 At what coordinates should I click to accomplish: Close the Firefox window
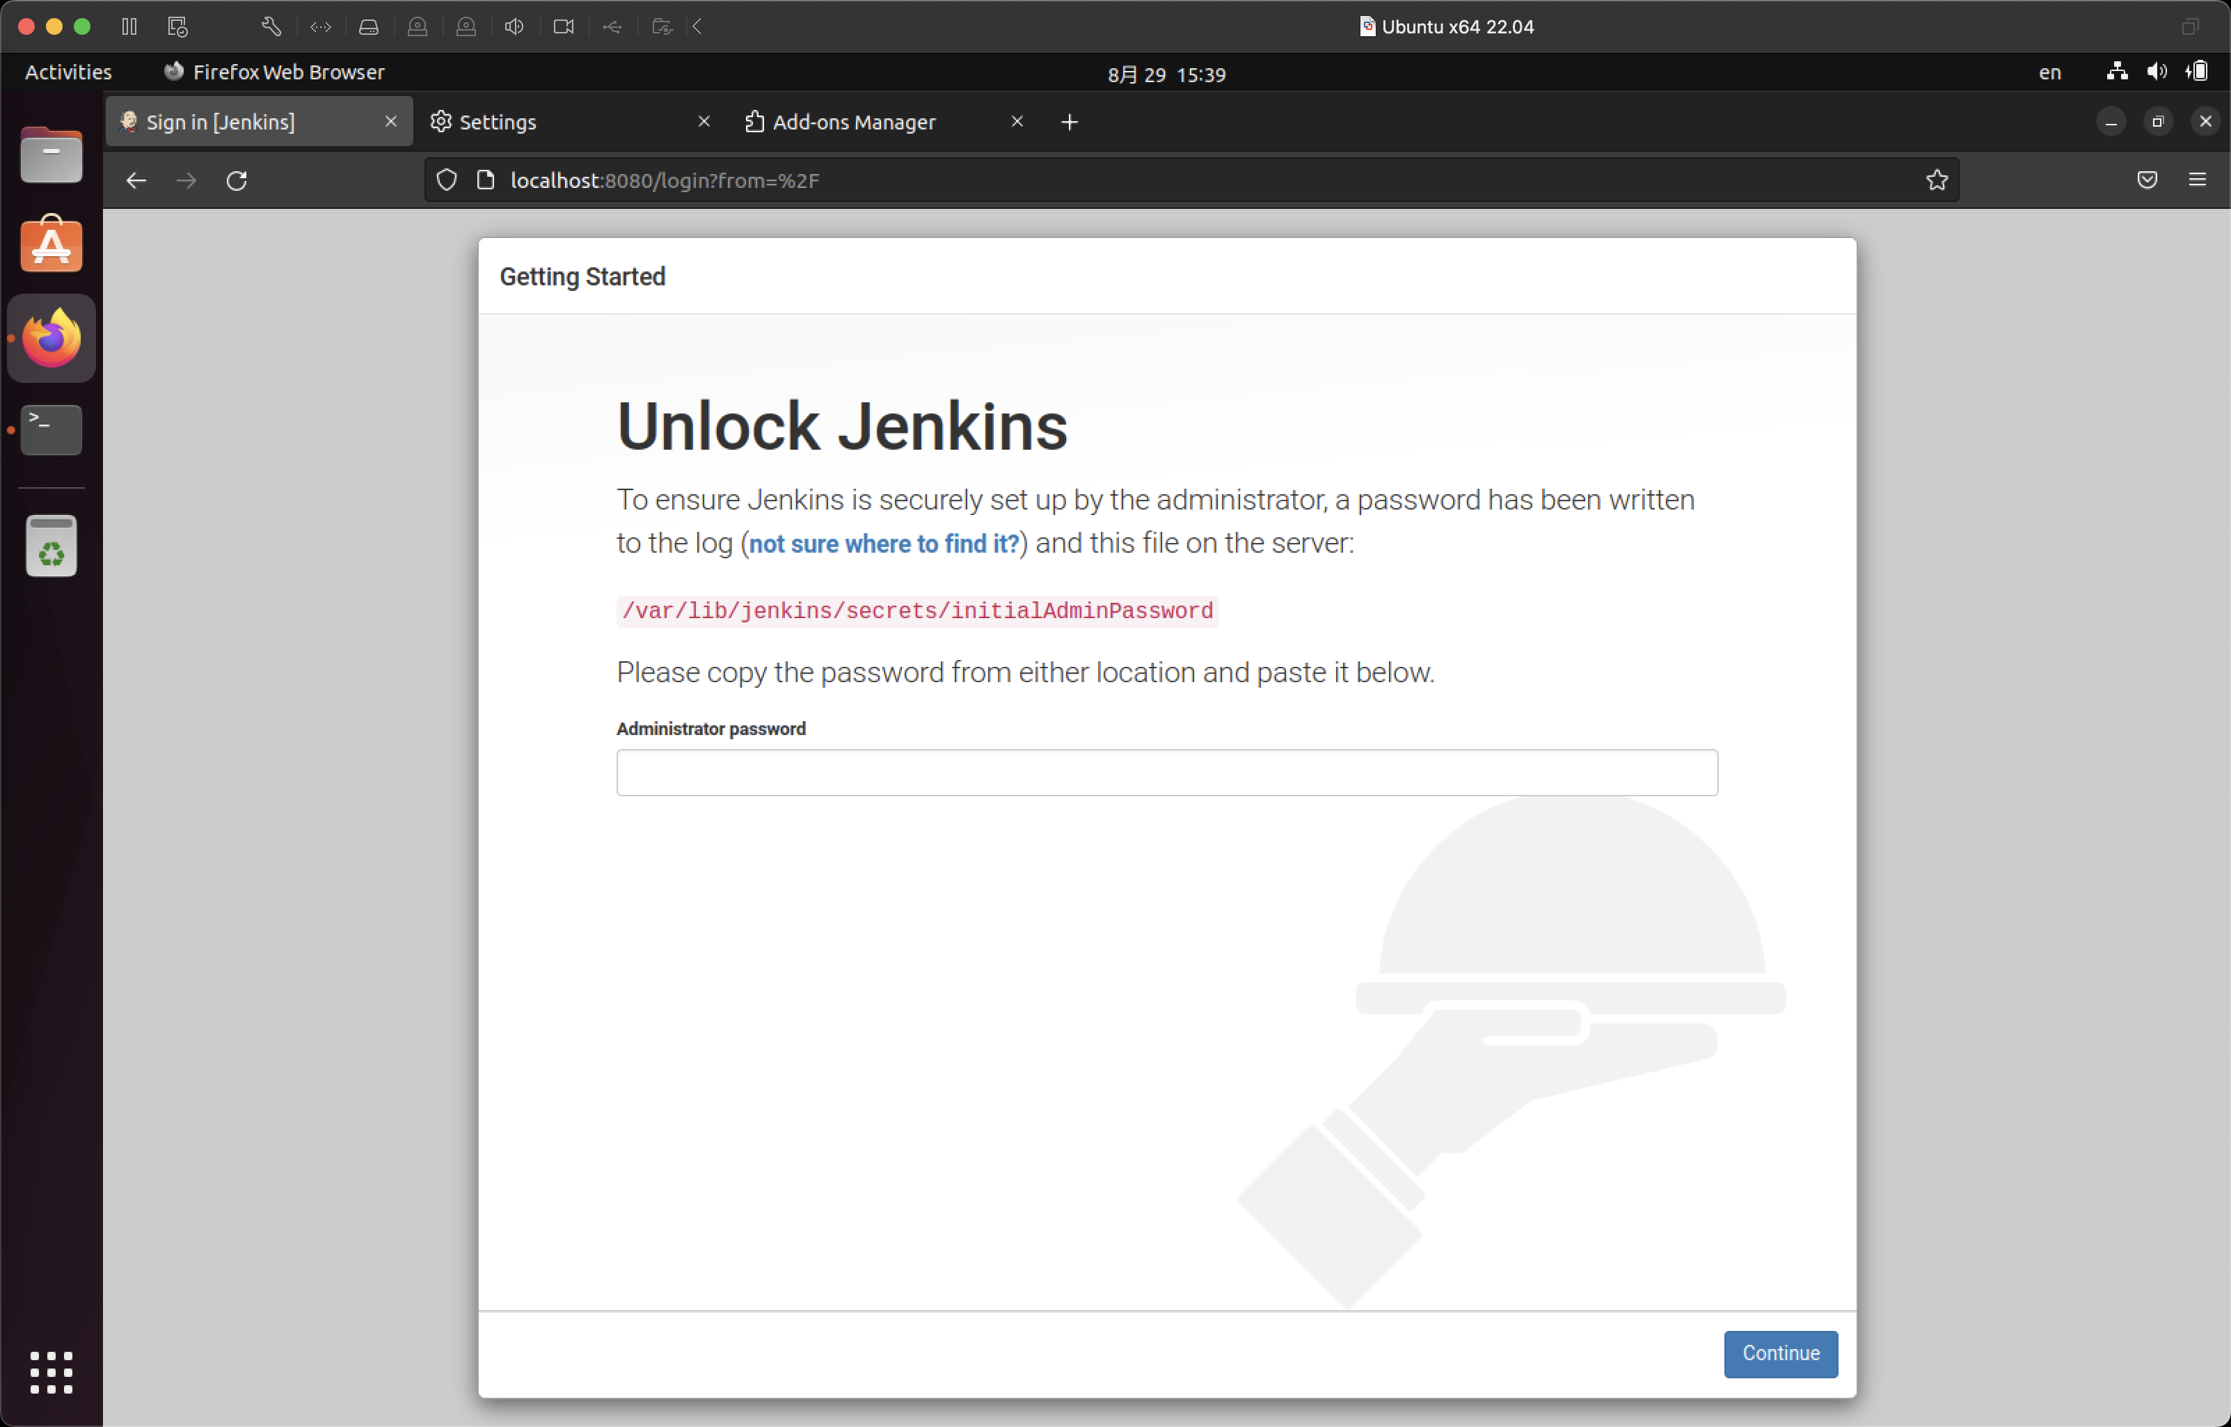coord(2205,123)
